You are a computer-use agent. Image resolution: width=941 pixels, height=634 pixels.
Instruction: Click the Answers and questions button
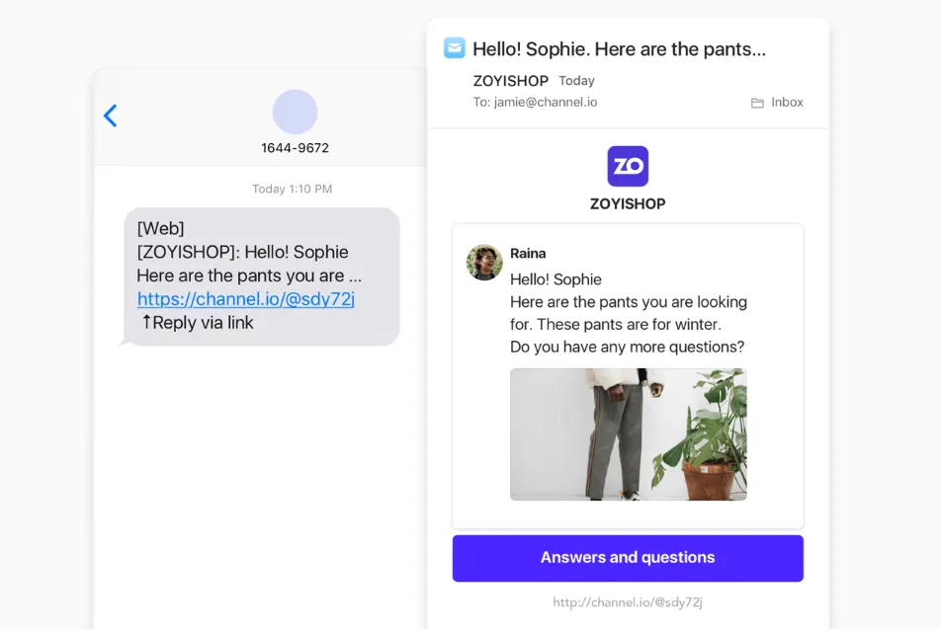pos(628,558)
